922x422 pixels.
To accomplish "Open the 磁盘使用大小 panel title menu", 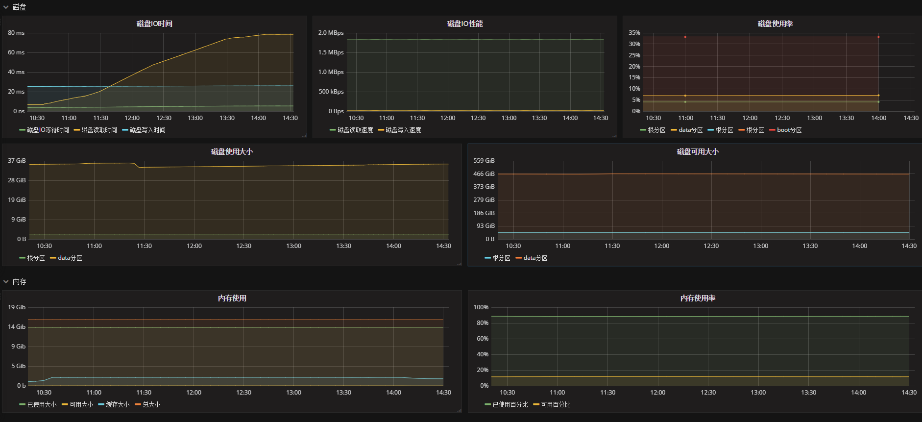I will coord(232,151).
